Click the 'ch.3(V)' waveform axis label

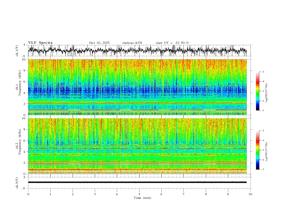[x=17, y=183]
